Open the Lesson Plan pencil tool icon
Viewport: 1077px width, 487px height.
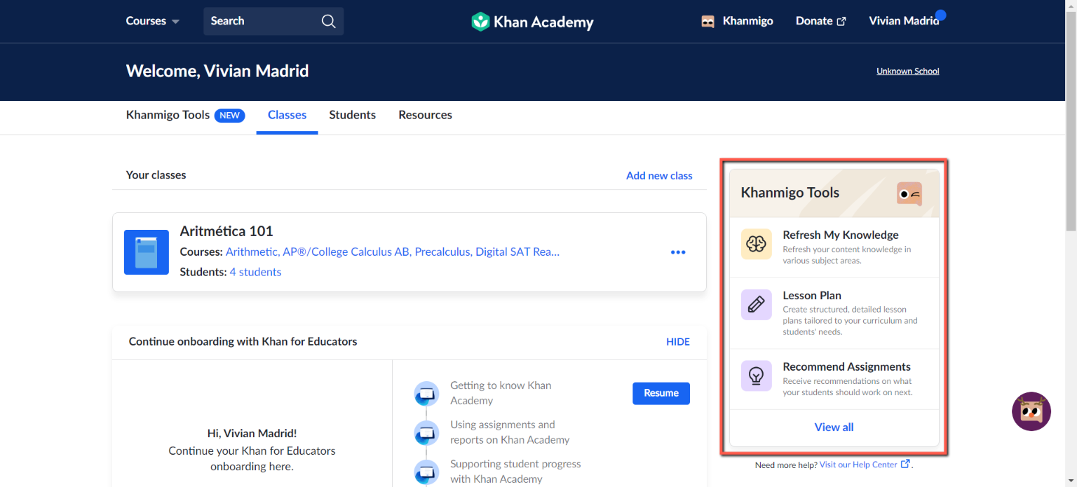point(756,305)
